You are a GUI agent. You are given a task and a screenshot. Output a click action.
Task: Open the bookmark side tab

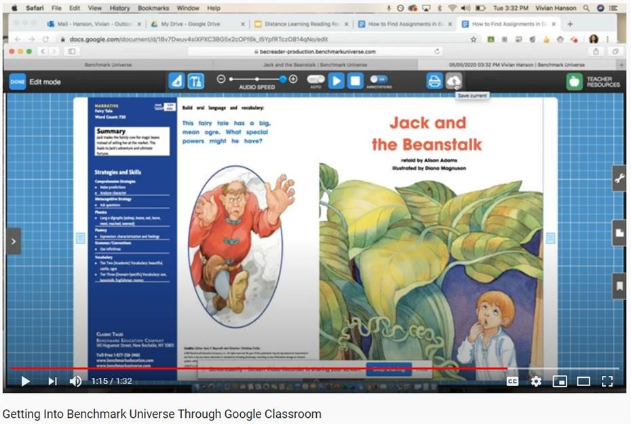click(619, 286)
